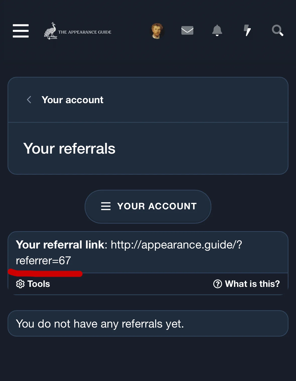This screenshot has height=381, width=296.
Task: Open the lightning bolt what's new
Action: (247, 31)
